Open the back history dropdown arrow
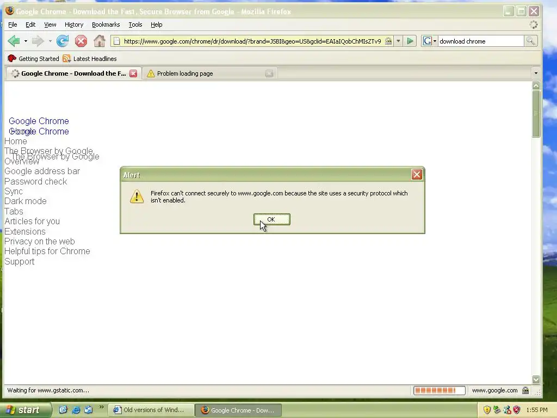Viewport: 557px width, 418px height. (x=26, y=41)
